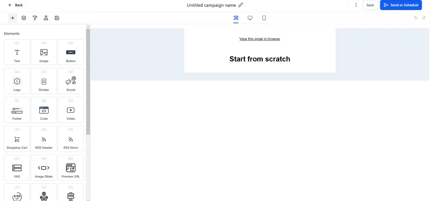The image size is (430, 201).
Task: Select the Image element tile
Action: (x=44, y=52)
